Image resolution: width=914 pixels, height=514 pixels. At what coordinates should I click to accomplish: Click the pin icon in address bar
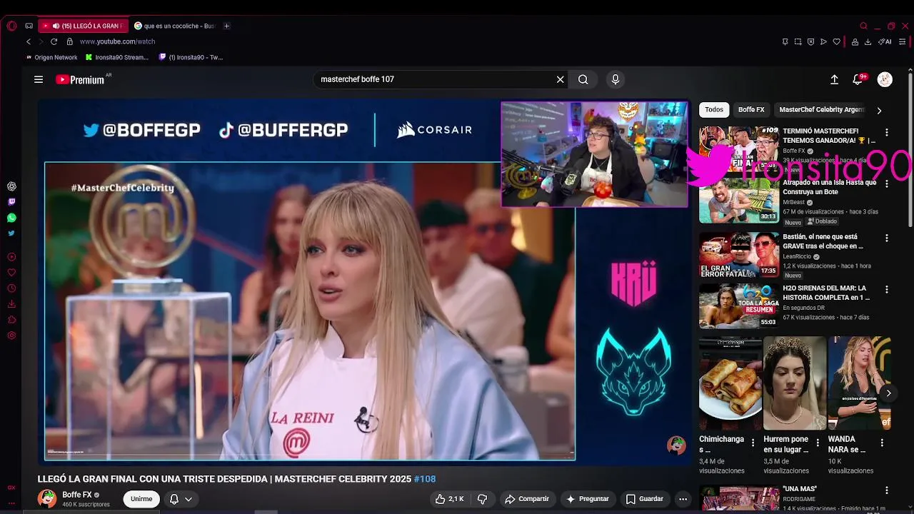[785, 41]
